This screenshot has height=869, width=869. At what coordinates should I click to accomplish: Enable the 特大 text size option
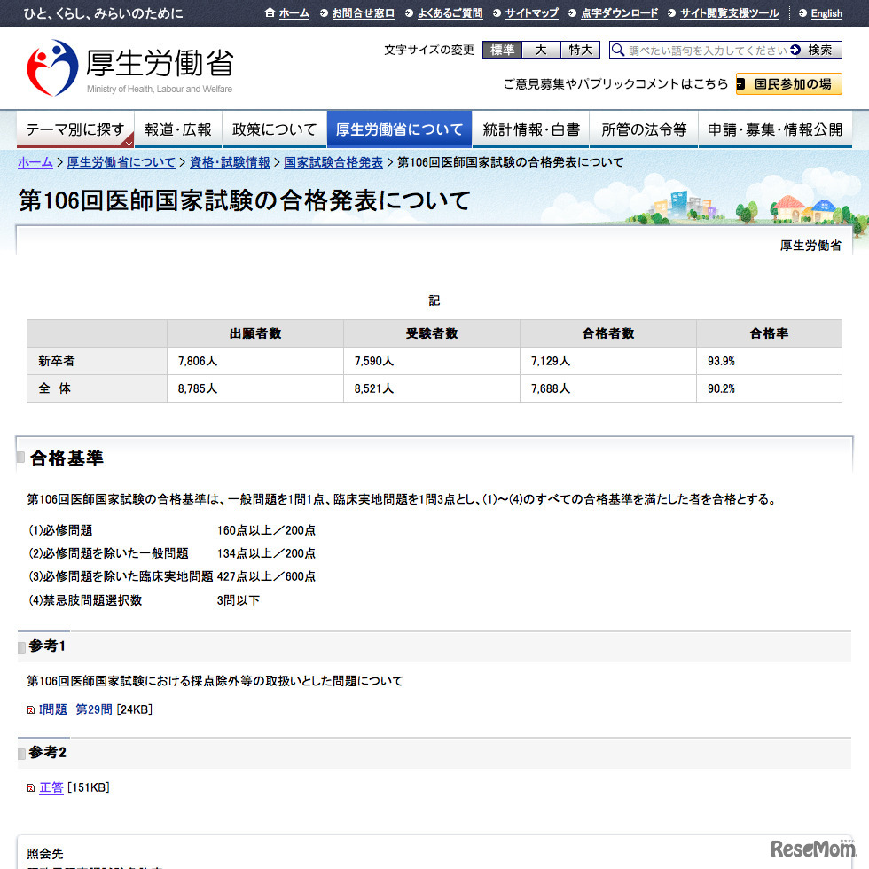(581, 50)
